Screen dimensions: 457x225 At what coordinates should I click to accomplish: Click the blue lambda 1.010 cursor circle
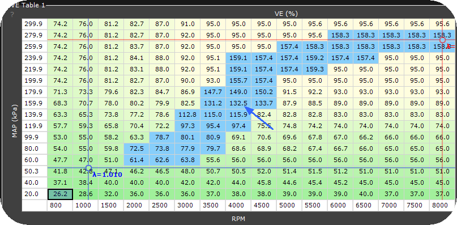coord(88,168)
